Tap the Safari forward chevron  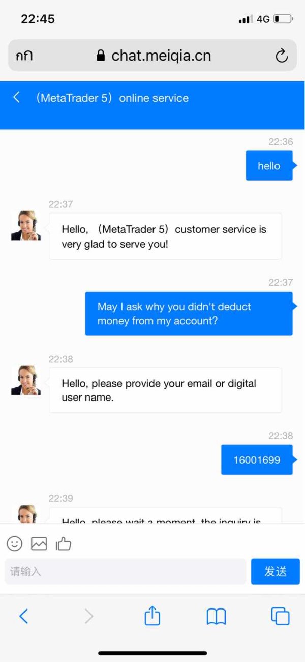pyautogui.click(x=89, y=617)
